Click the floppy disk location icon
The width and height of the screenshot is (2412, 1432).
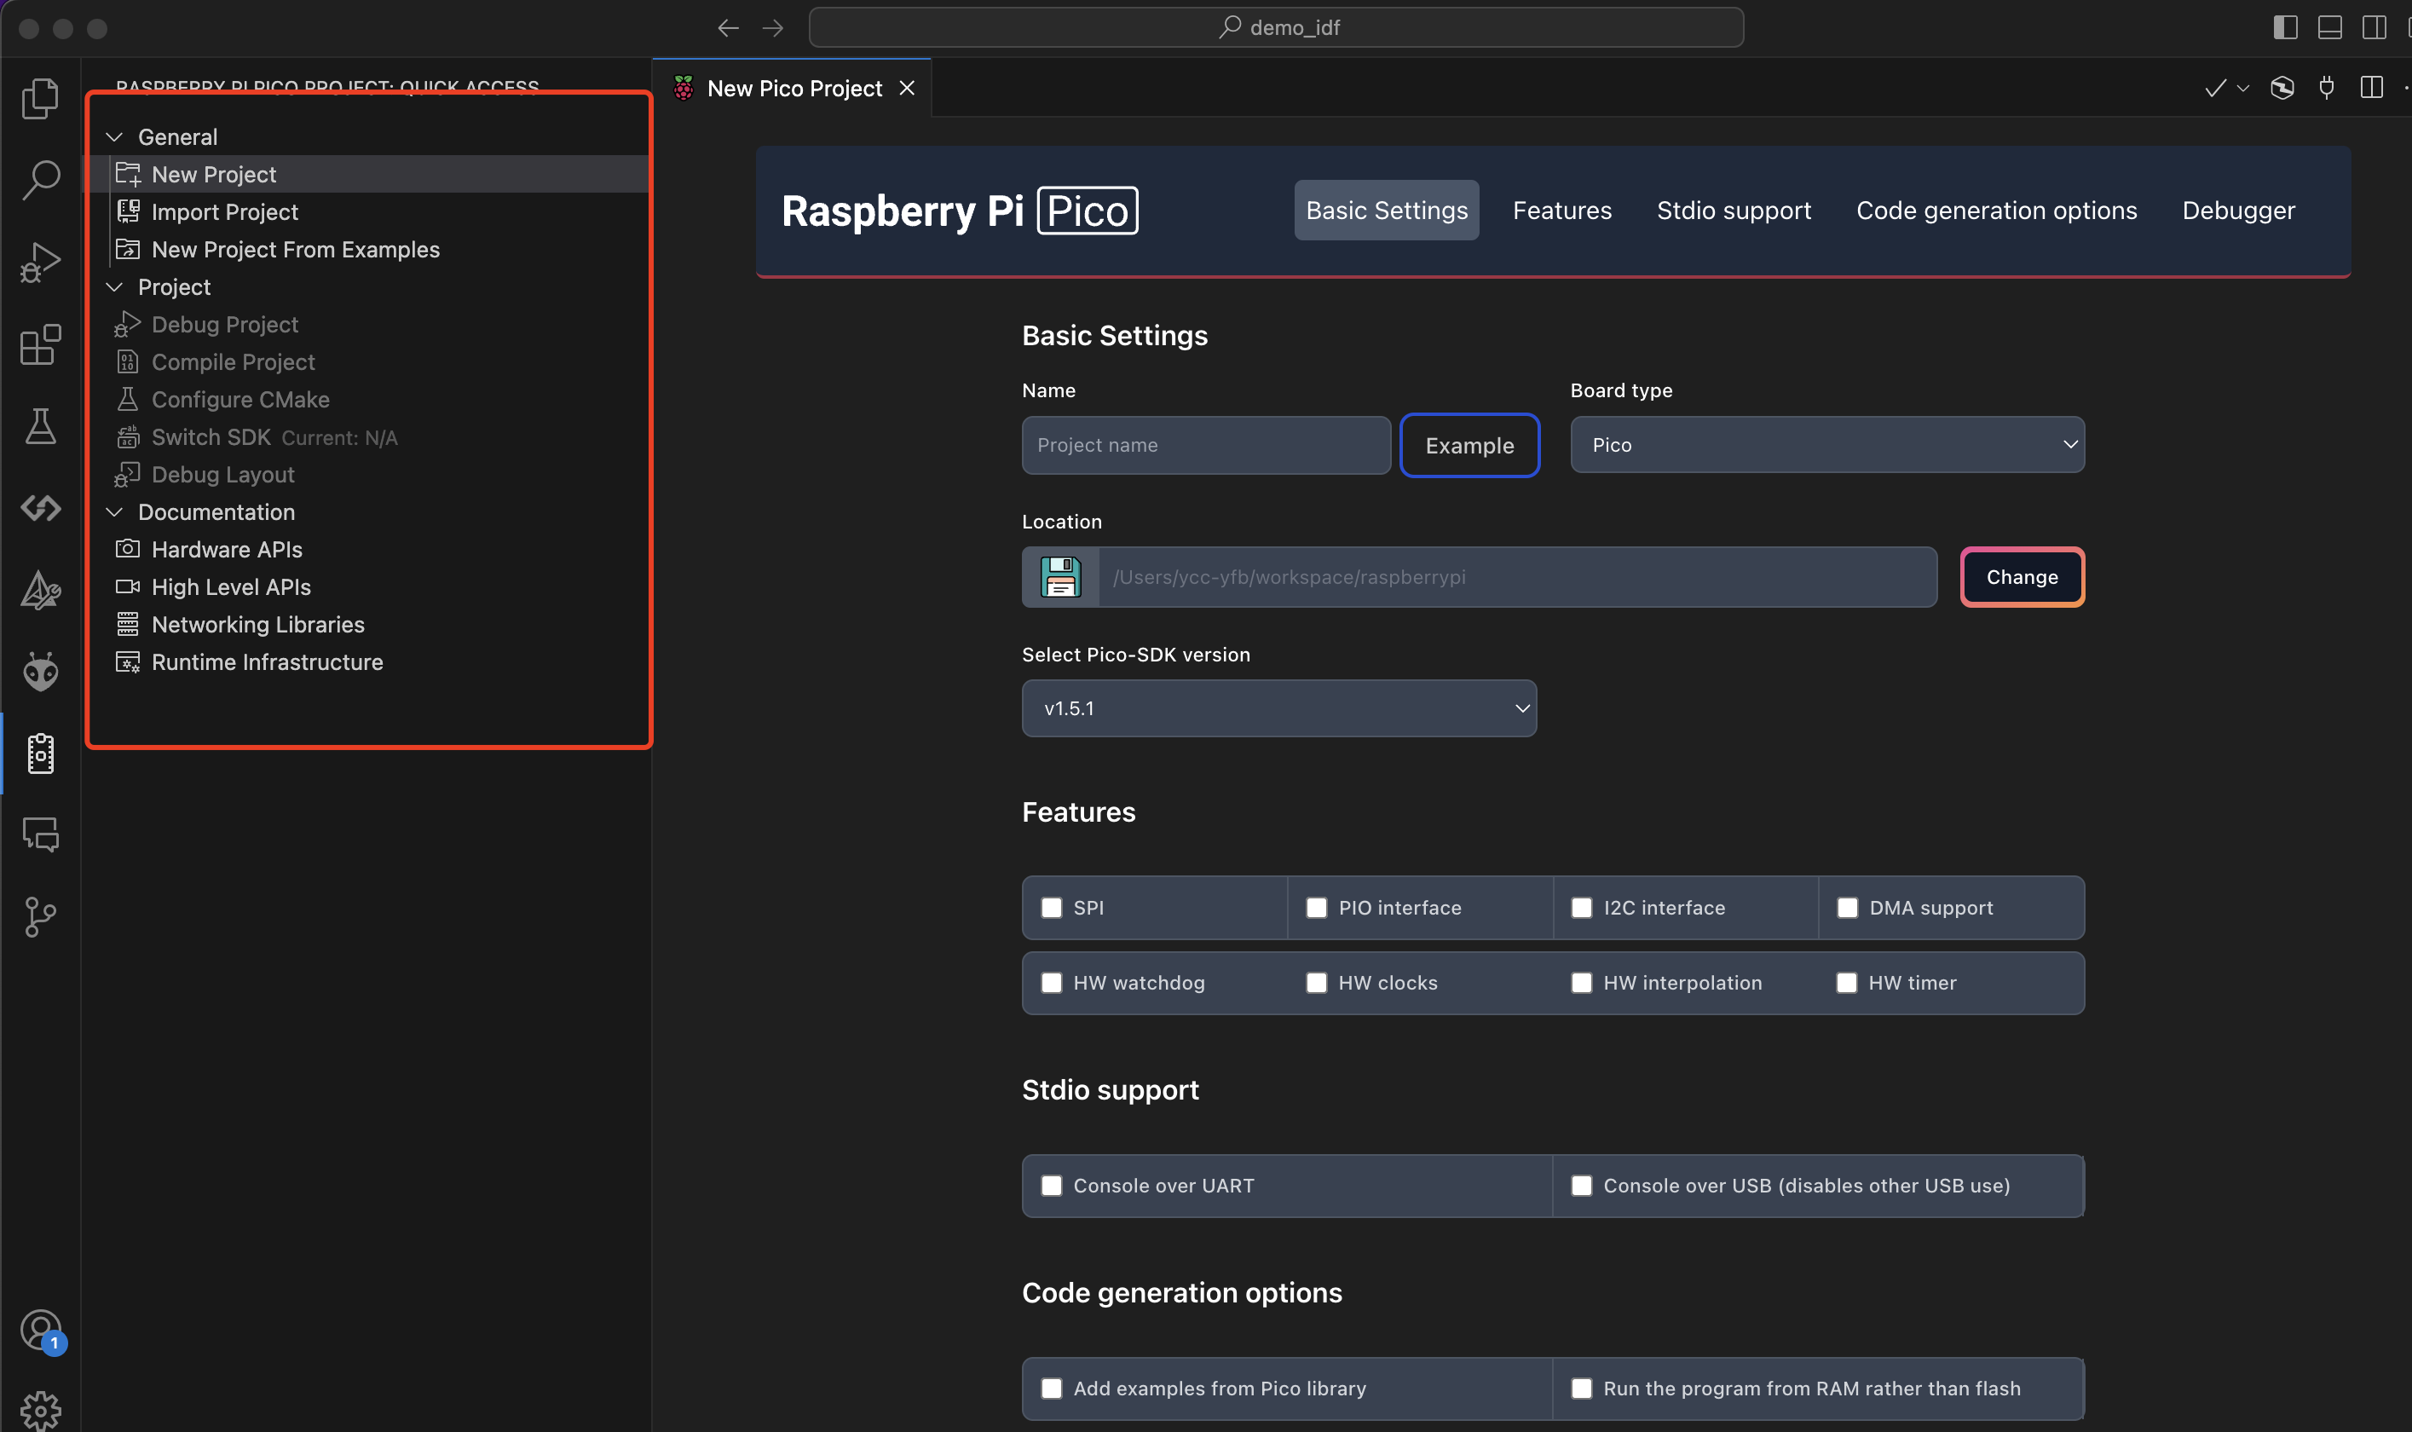click(x=1060, y=577)
